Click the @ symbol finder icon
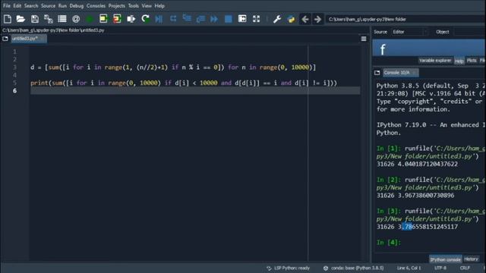Viewport: 486px width, 273px height. tap(76, 19)
